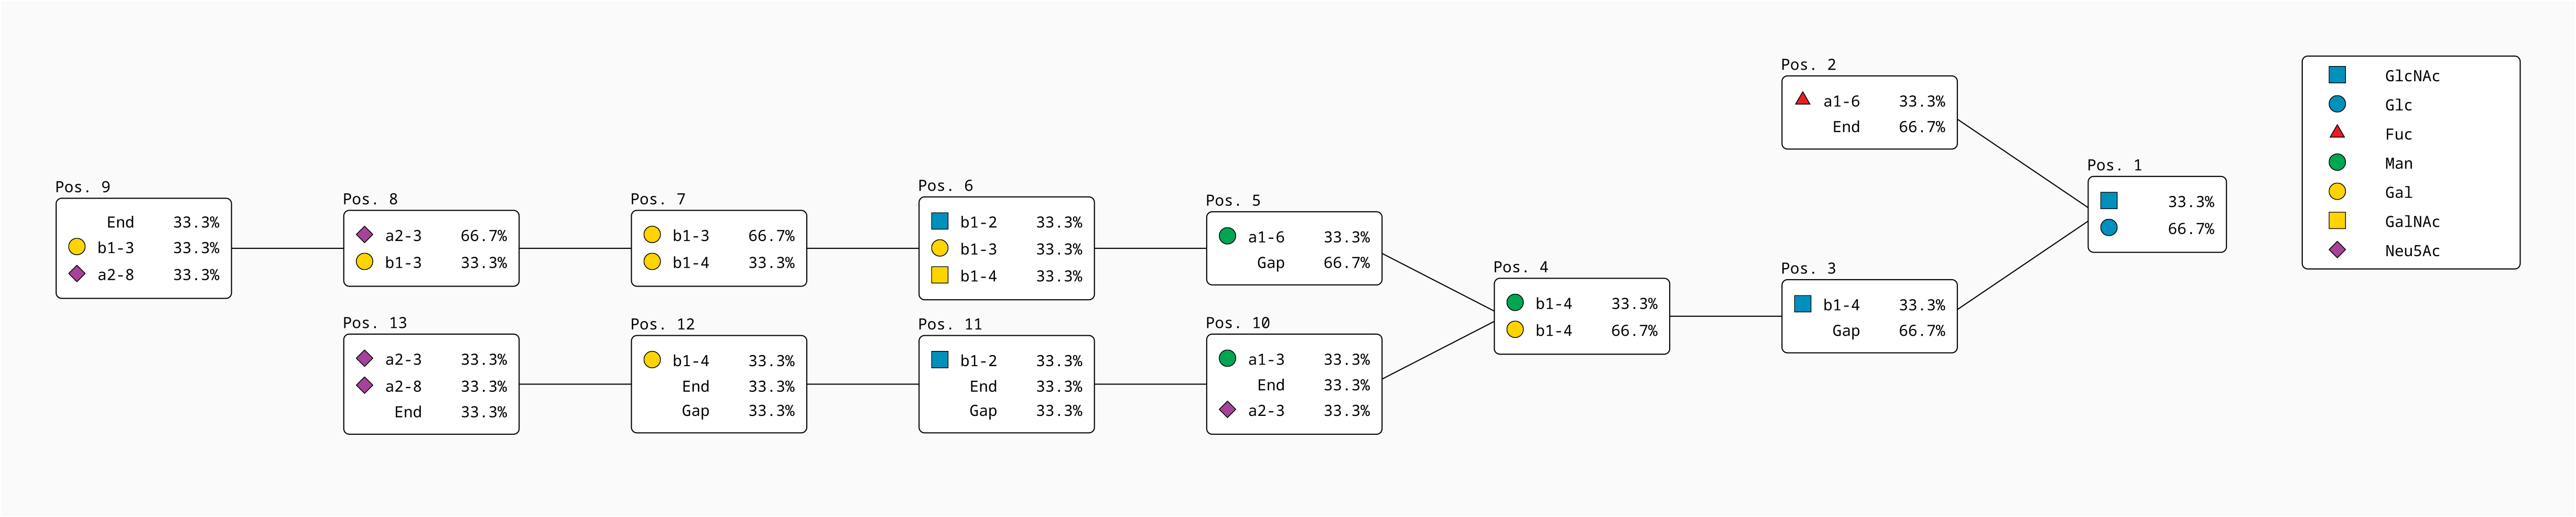Click the "Pos. 4" box title
2576x517 pixels.
pyautogui.click(x=1520, y=267)
